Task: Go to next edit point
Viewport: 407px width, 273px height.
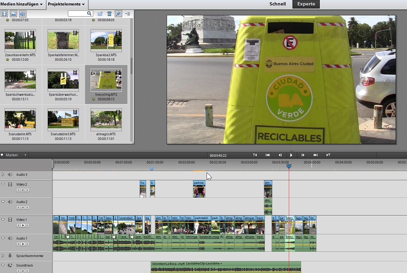Action: pyautogui.click(x=328, y=155)
